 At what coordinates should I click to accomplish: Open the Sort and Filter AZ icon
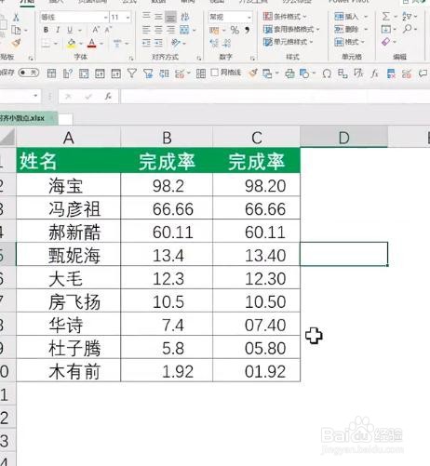407,16
